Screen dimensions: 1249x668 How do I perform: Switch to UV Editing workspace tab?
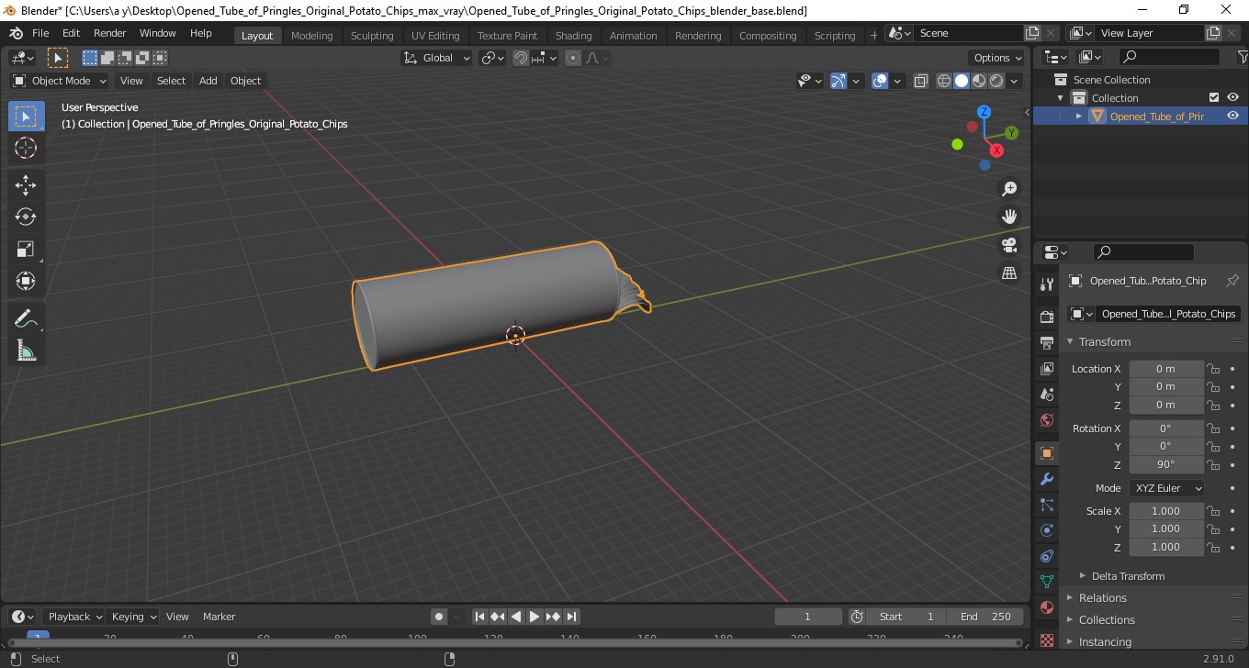click(x=435, y=36)
